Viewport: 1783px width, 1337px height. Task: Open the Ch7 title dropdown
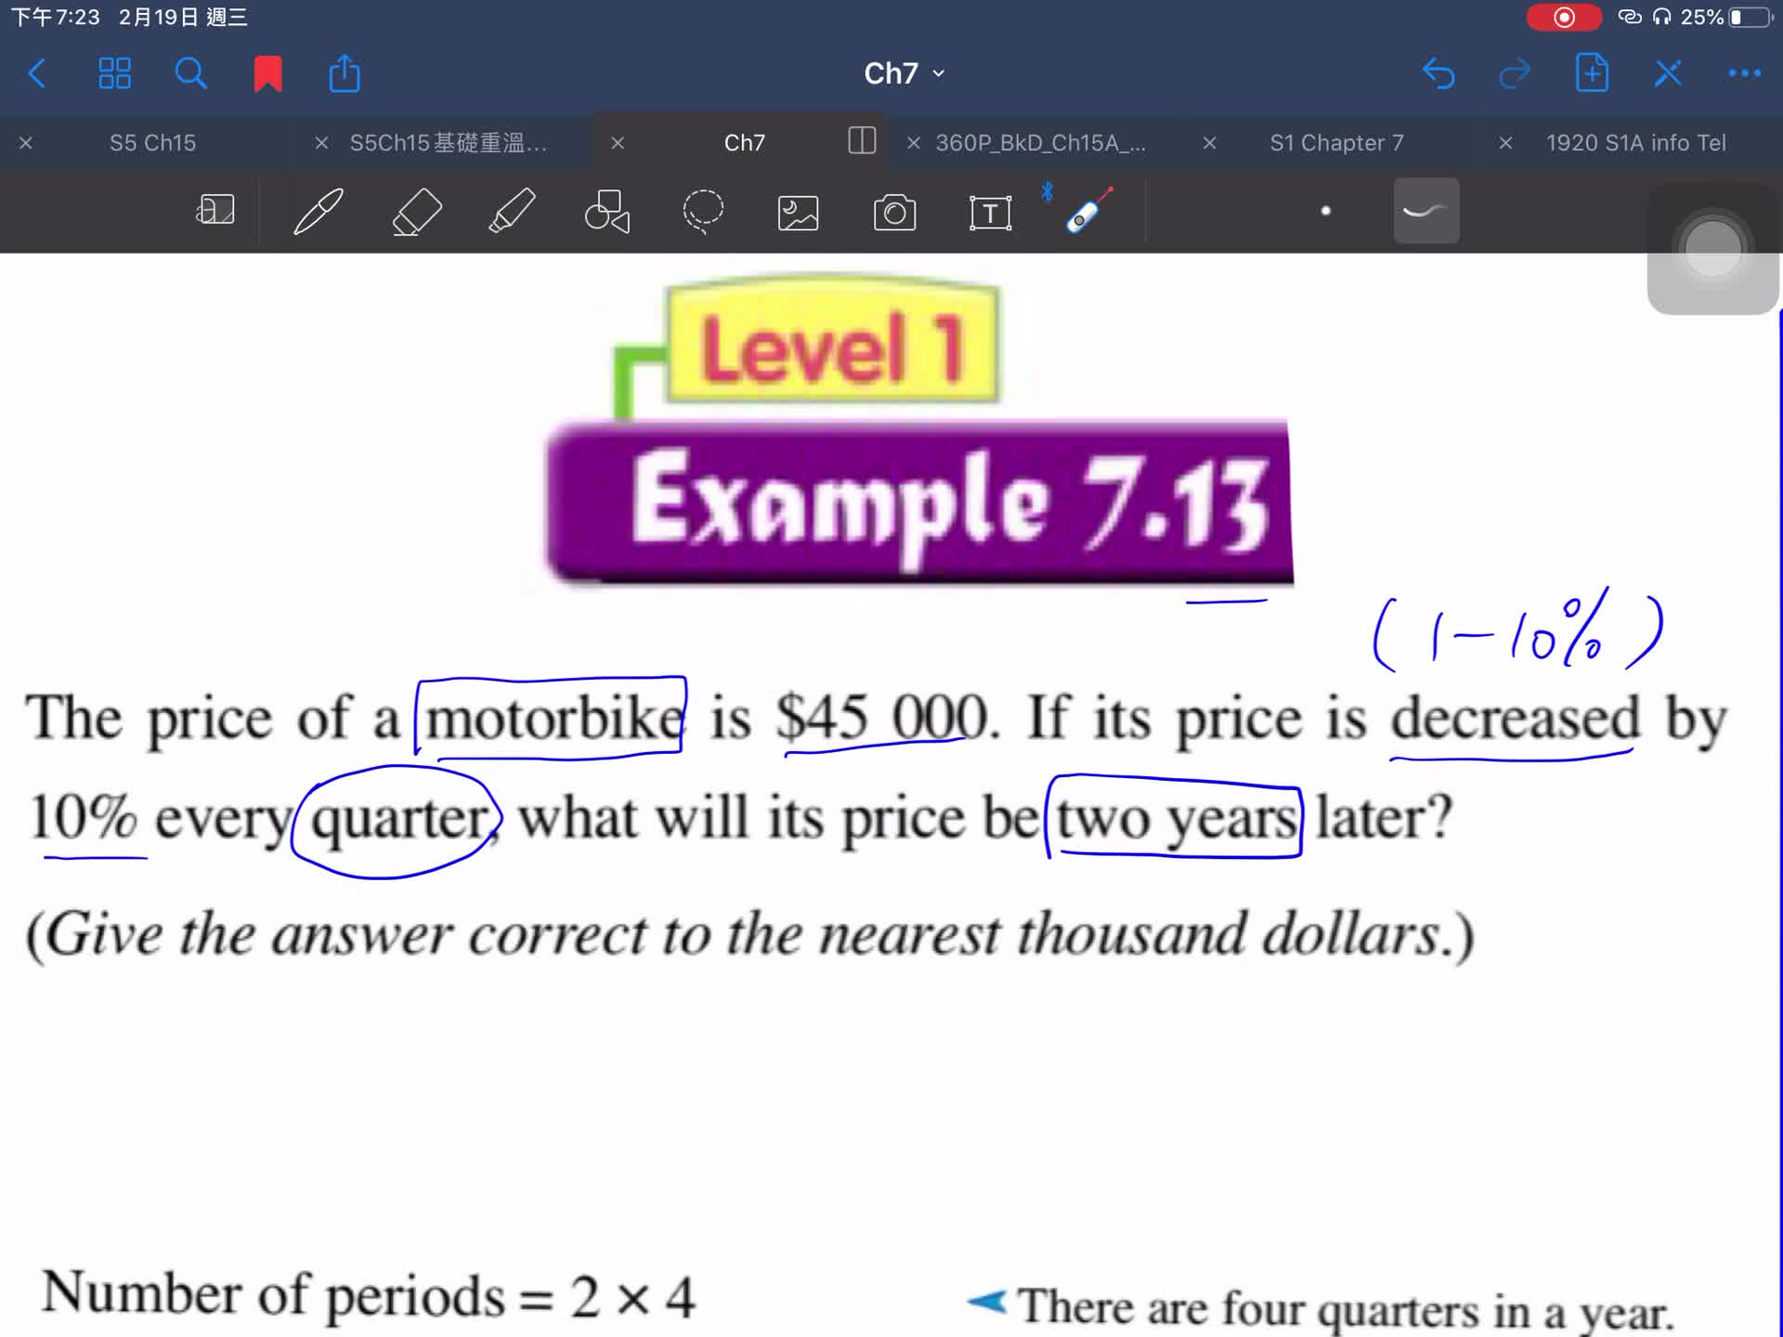coord(938,72)
